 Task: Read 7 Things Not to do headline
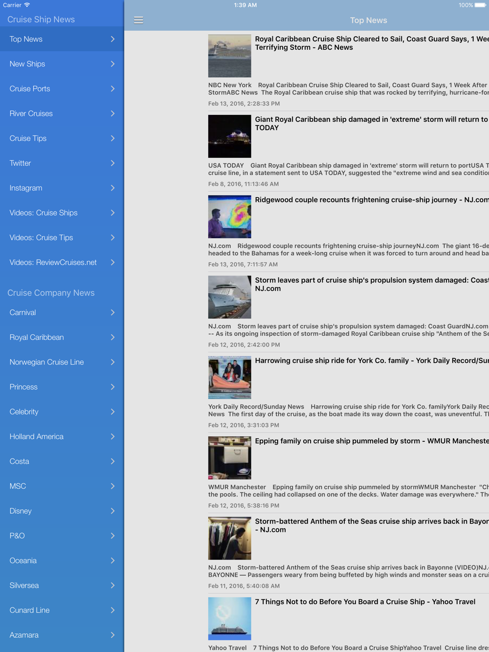click(x=365, y=602)
